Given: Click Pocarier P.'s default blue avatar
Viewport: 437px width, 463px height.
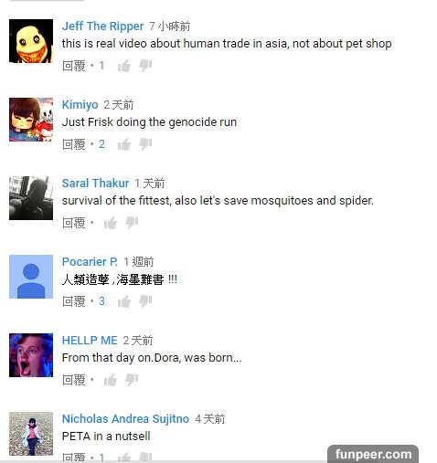Looking at the screenshot, I should (x=31, y=277).
